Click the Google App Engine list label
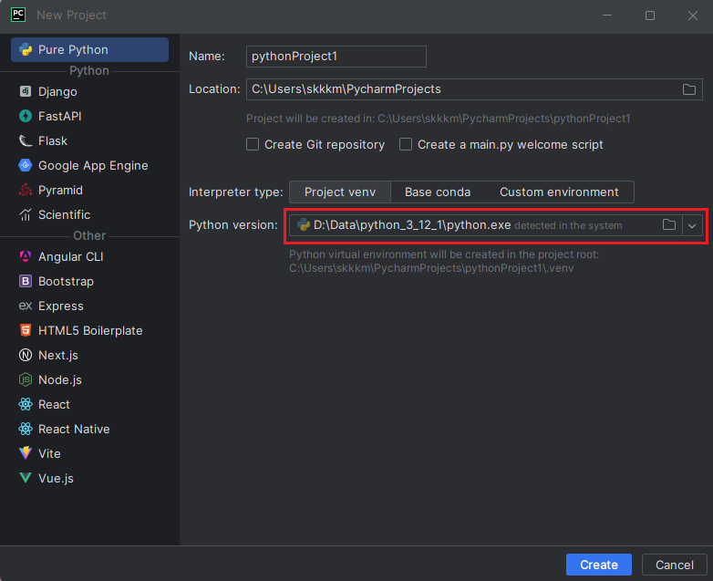713x581 pixels. click(x=93, y=166)
